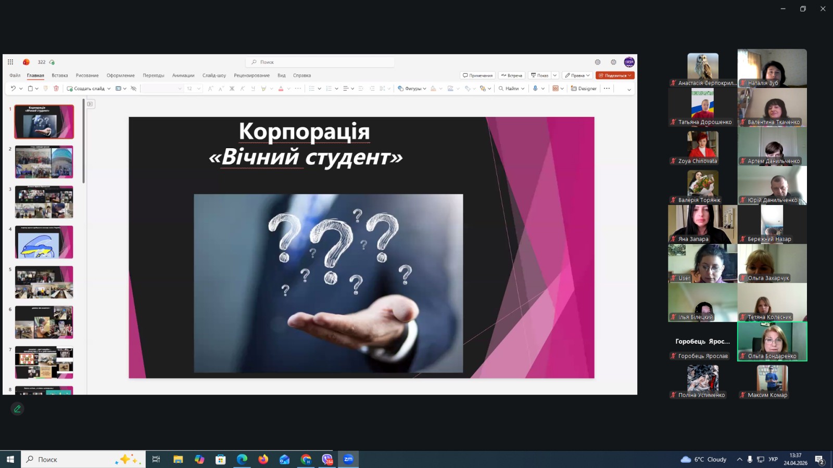The height and width of the screenshot is (468, 833).
Task: Switch to the Анимации tab
Action: 183,75
